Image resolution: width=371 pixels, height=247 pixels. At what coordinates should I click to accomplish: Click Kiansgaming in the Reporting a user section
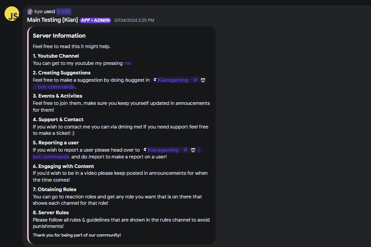tap(163, 150)
